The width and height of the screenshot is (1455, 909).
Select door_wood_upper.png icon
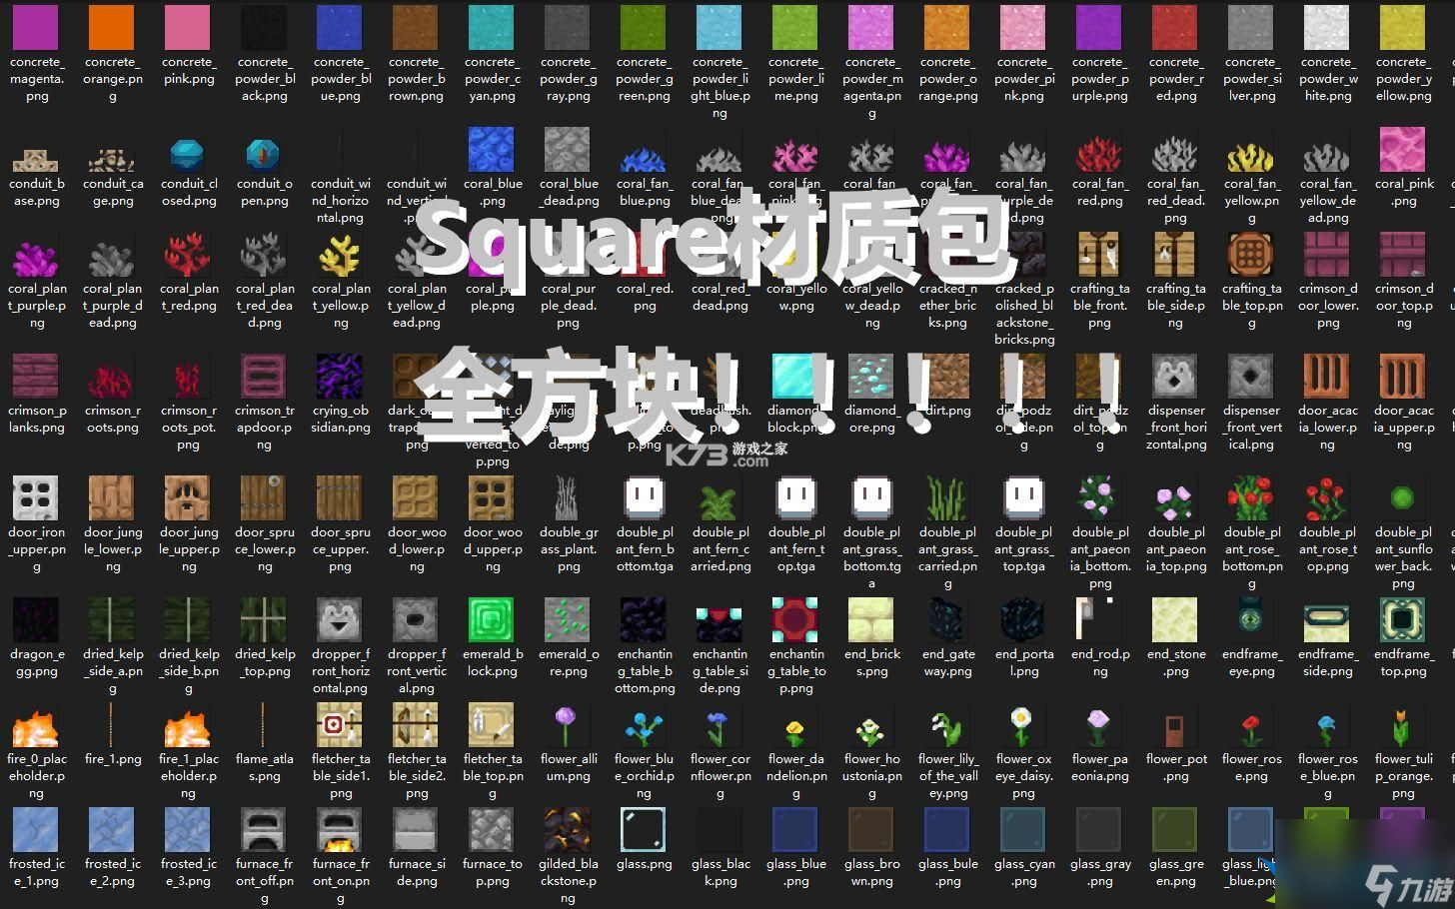(492, 497)
